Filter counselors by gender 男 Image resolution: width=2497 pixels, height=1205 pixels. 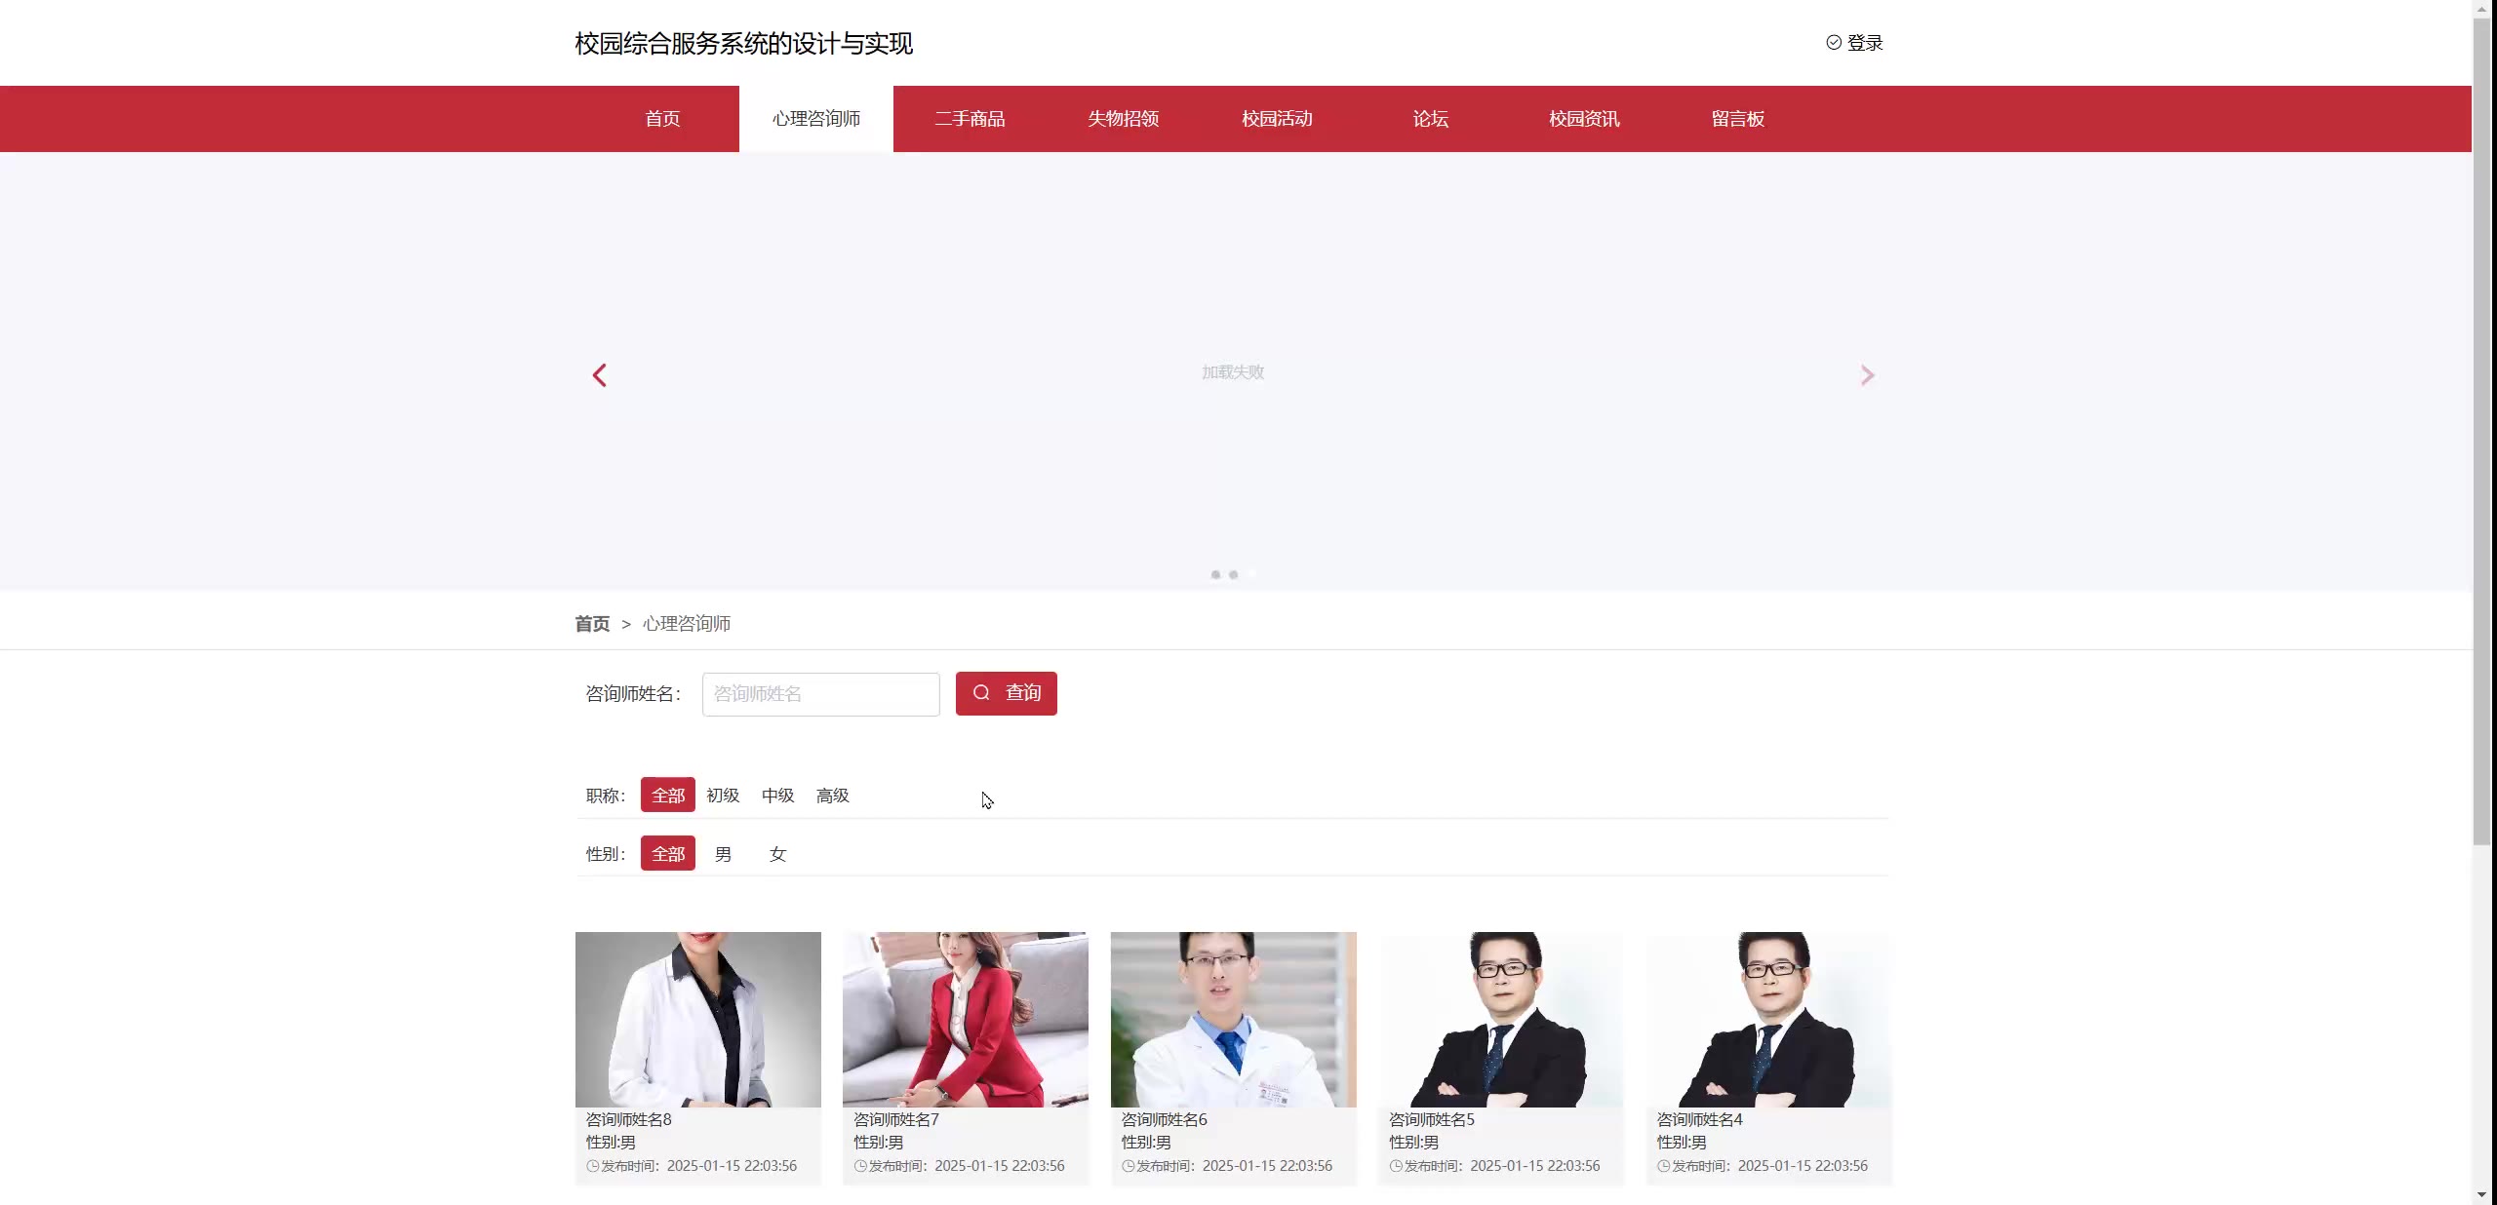(723, 854)
